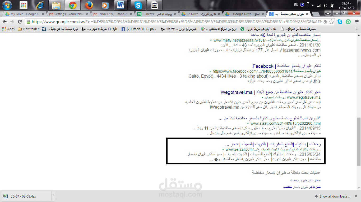Open the bookmark مجموعة ضخمة من المواقع
This screenshot has height=202, width=361.
[298, 29]
